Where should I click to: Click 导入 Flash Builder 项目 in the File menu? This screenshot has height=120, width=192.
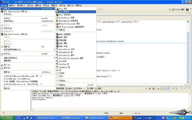(x=28, y=11)
